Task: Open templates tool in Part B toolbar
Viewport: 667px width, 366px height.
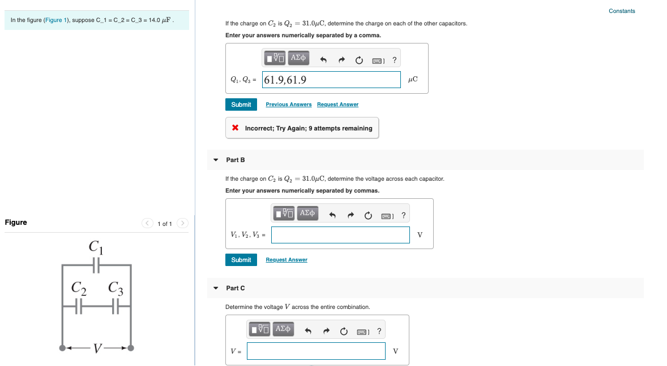Action: [x=284, y=213]
